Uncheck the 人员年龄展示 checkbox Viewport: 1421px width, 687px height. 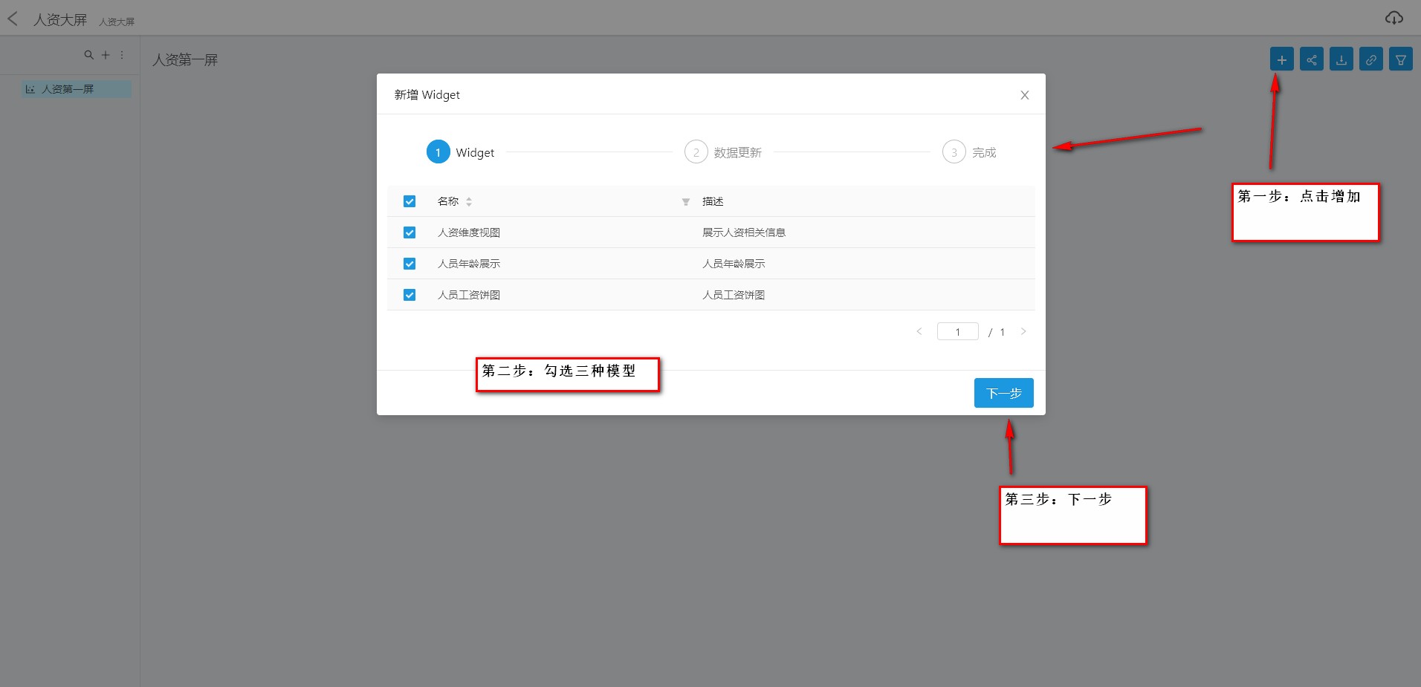click(410, 264)
